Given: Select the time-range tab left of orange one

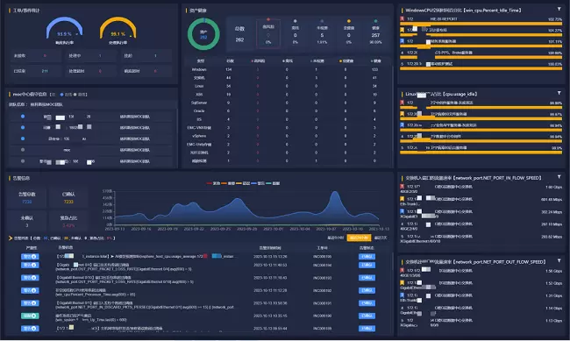Looking at the screenshot, I should click(335, 238).
